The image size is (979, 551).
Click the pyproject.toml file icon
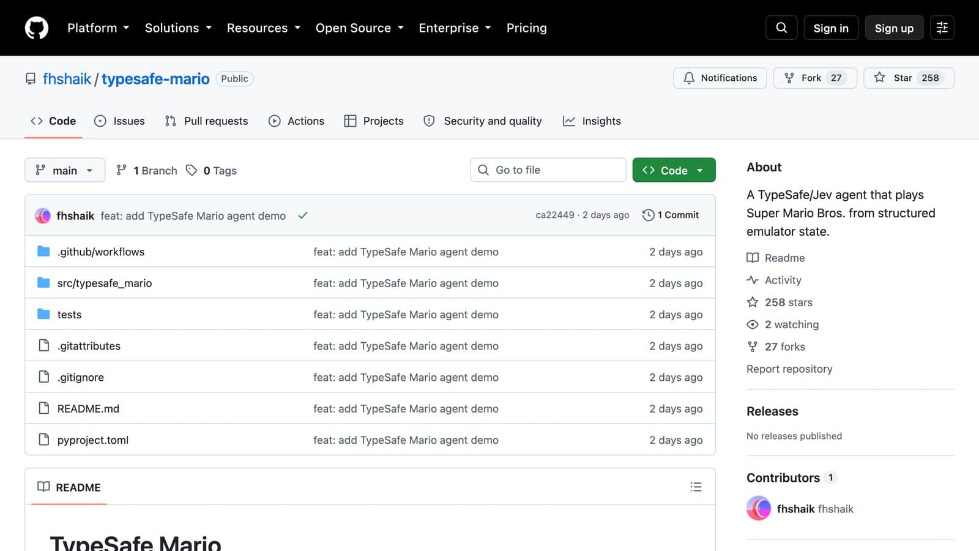pos(43,440)
